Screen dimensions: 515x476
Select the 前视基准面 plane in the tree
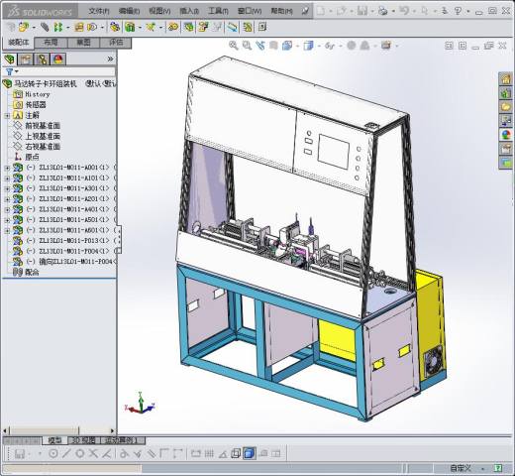(43, 126)
